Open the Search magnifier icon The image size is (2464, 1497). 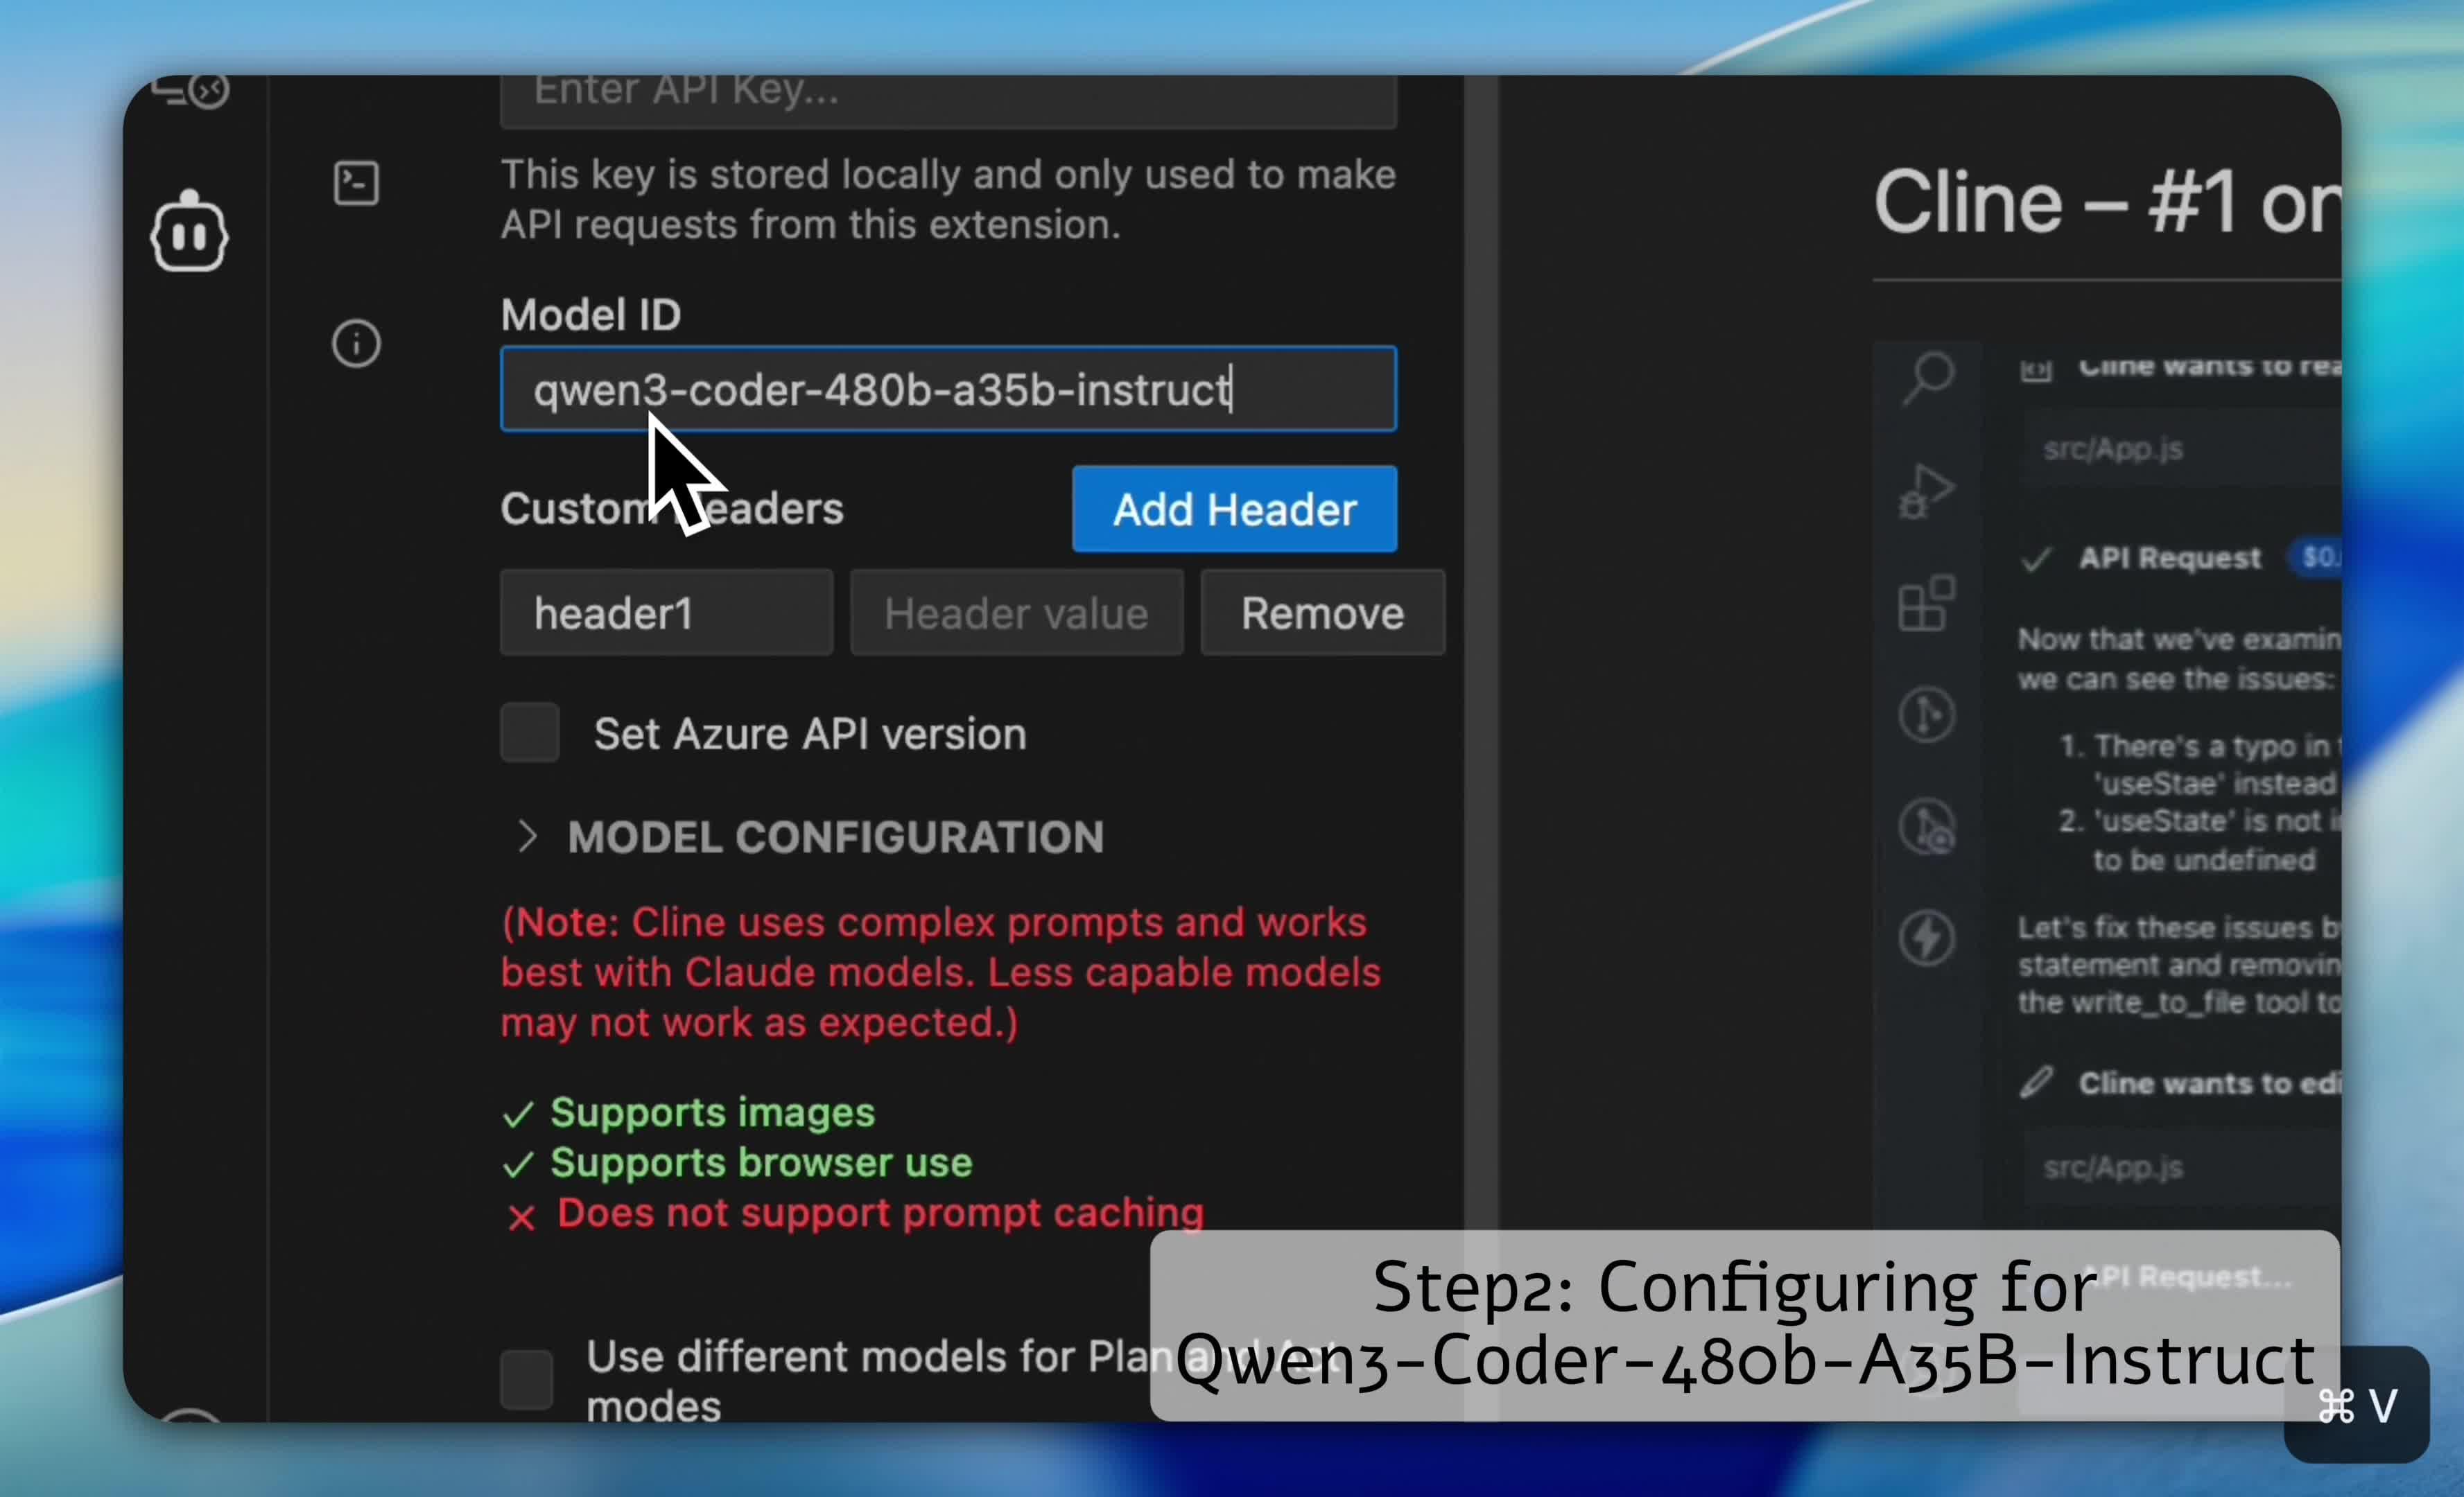(x=1928, y=378)
